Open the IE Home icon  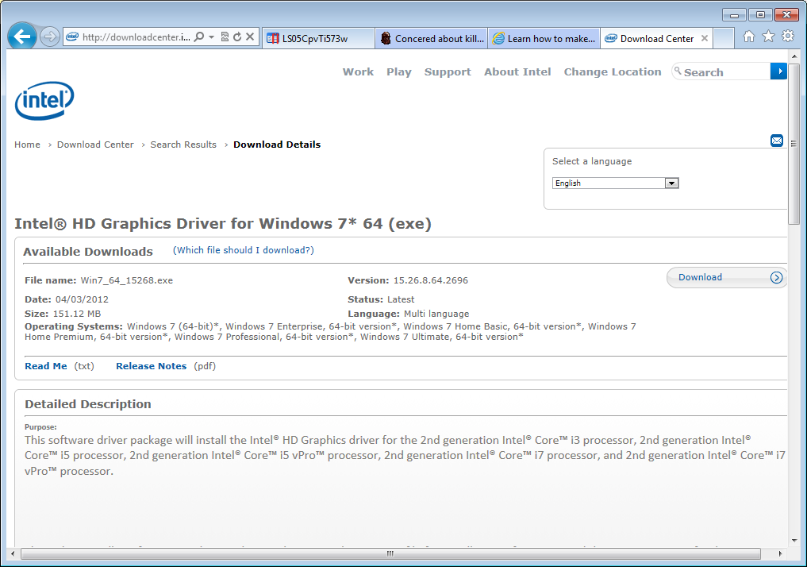[x=748, y=37]
